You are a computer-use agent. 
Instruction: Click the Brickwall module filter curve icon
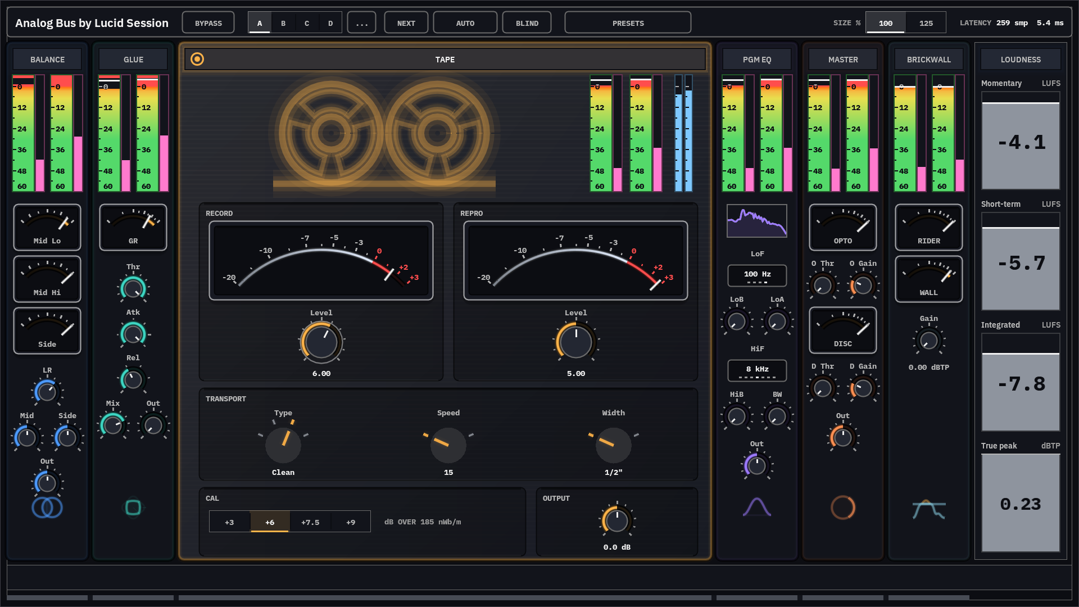(929, 509)
